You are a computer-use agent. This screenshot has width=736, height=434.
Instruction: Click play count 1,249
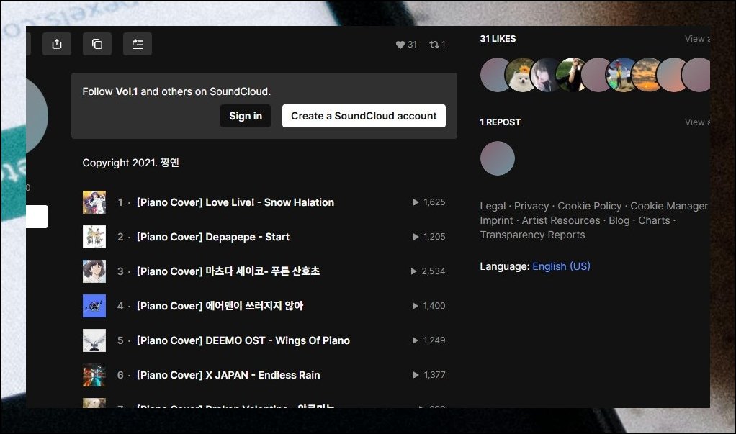(x=429, y=340)
